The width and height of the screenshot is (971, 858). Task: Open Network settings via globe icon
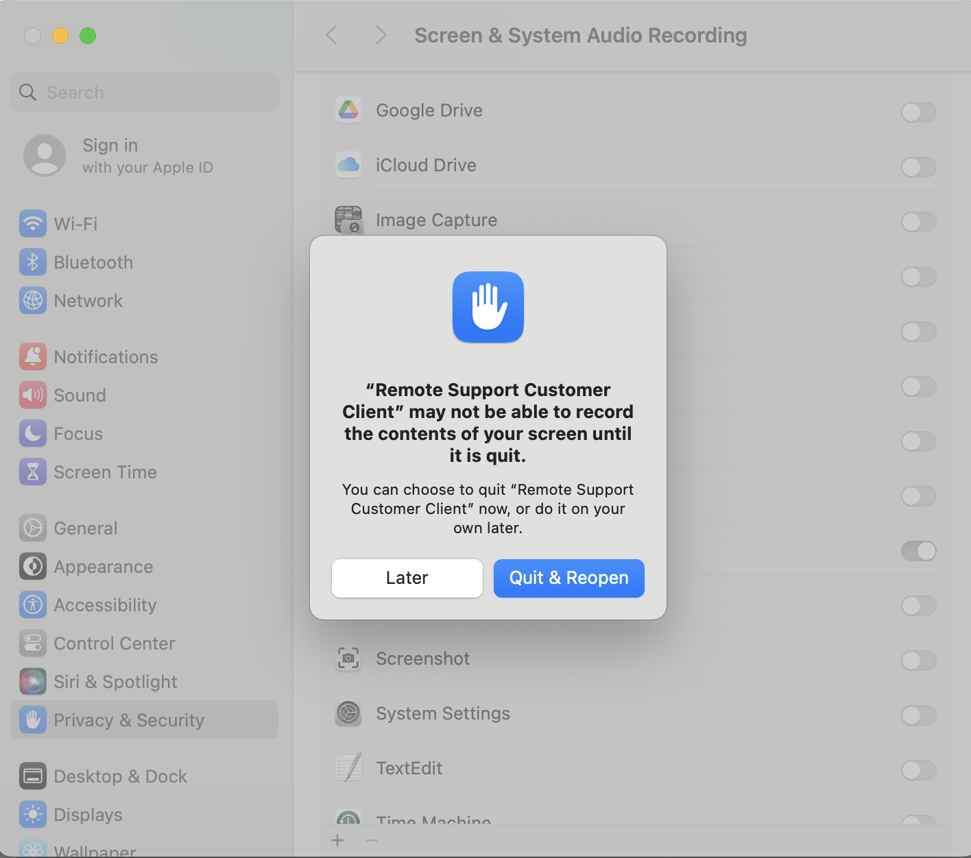point(33,301)
